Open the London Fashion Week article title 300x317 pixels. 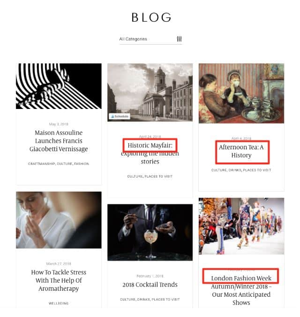point(241,290)
